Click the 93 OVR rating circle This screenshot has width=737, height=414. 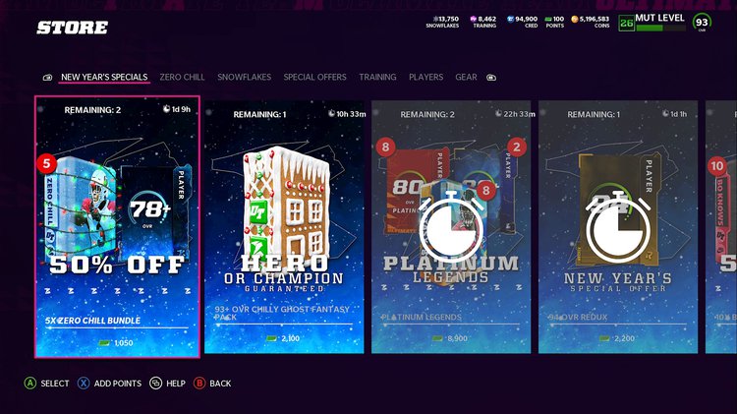click(x=702, y=22)
